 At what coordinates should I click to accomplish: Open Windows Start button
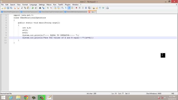[3, 97]
